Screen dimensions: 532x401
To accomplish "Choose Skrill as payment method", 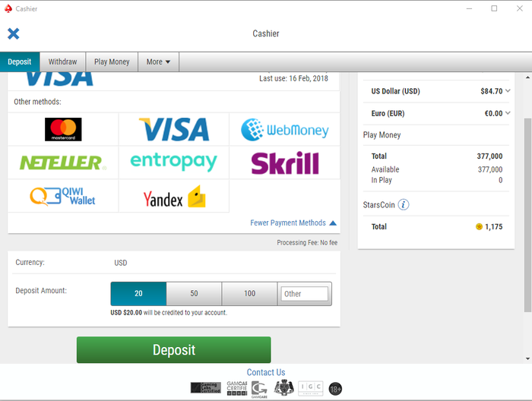I will [285, 163].
